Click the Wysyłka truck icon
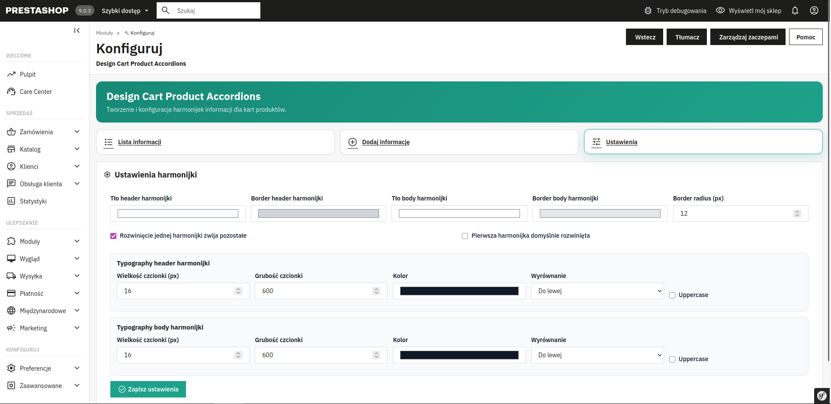 tap(11, 276)
